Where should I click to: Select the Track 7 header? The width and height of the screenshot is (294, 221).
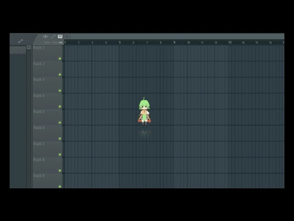[x=48, y=149]
